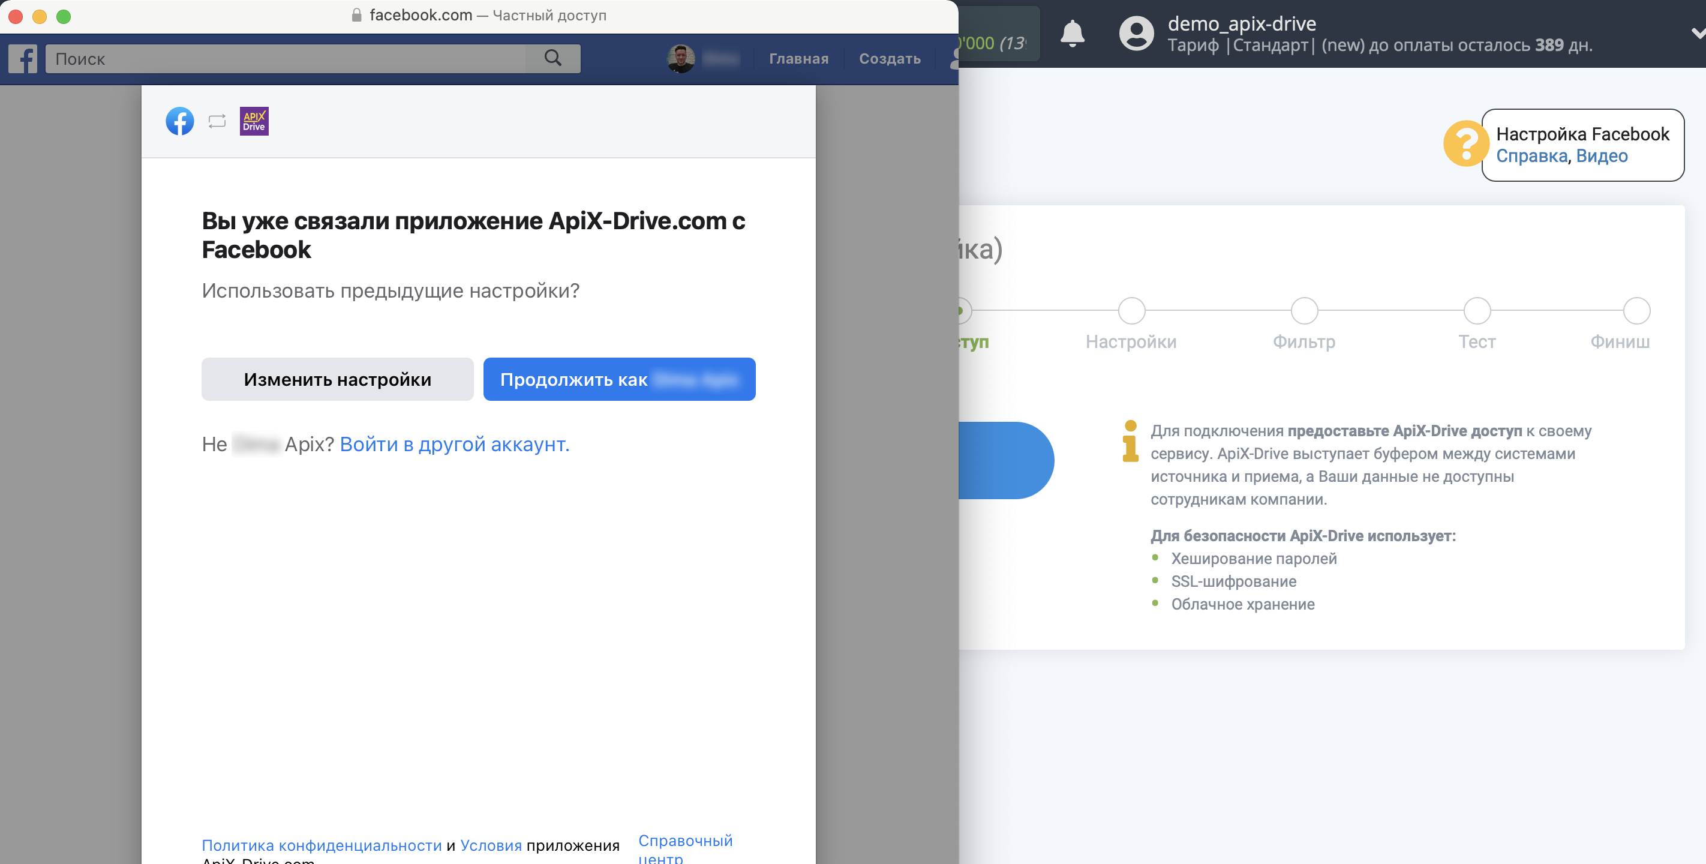Image resolution: width=1706 pixels, height=864 pixels.
Task: Select the Фильтр step circle
Action: (1305, 311)
